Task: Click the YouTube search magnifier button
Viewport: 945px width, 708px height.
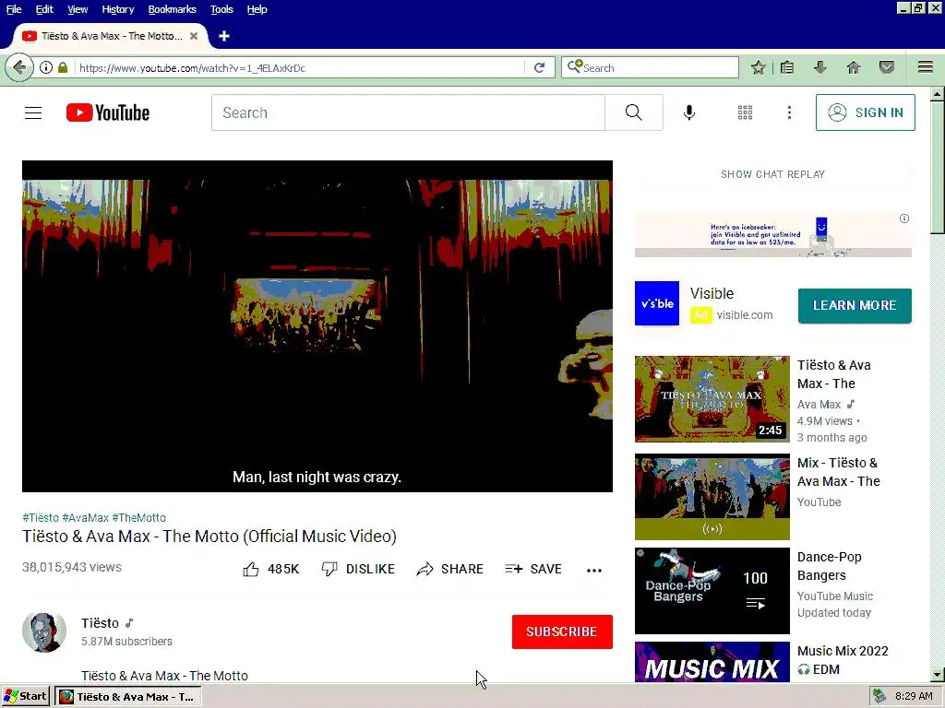Action: click(x=634, y=112)
